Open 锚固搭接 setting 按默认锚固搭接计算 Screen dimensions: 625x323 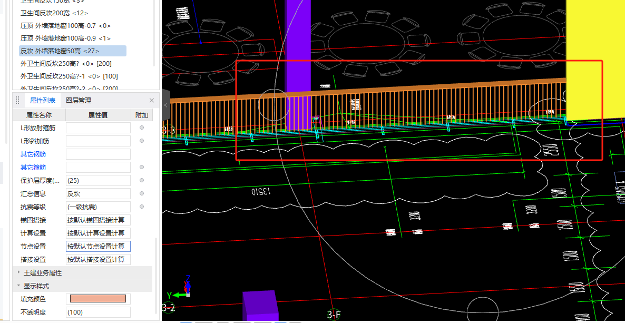[x=98, y=220]
